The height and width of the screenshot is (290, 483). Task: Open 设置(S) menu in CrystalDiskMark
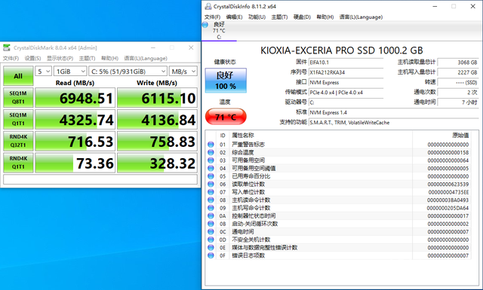(32, 59)
